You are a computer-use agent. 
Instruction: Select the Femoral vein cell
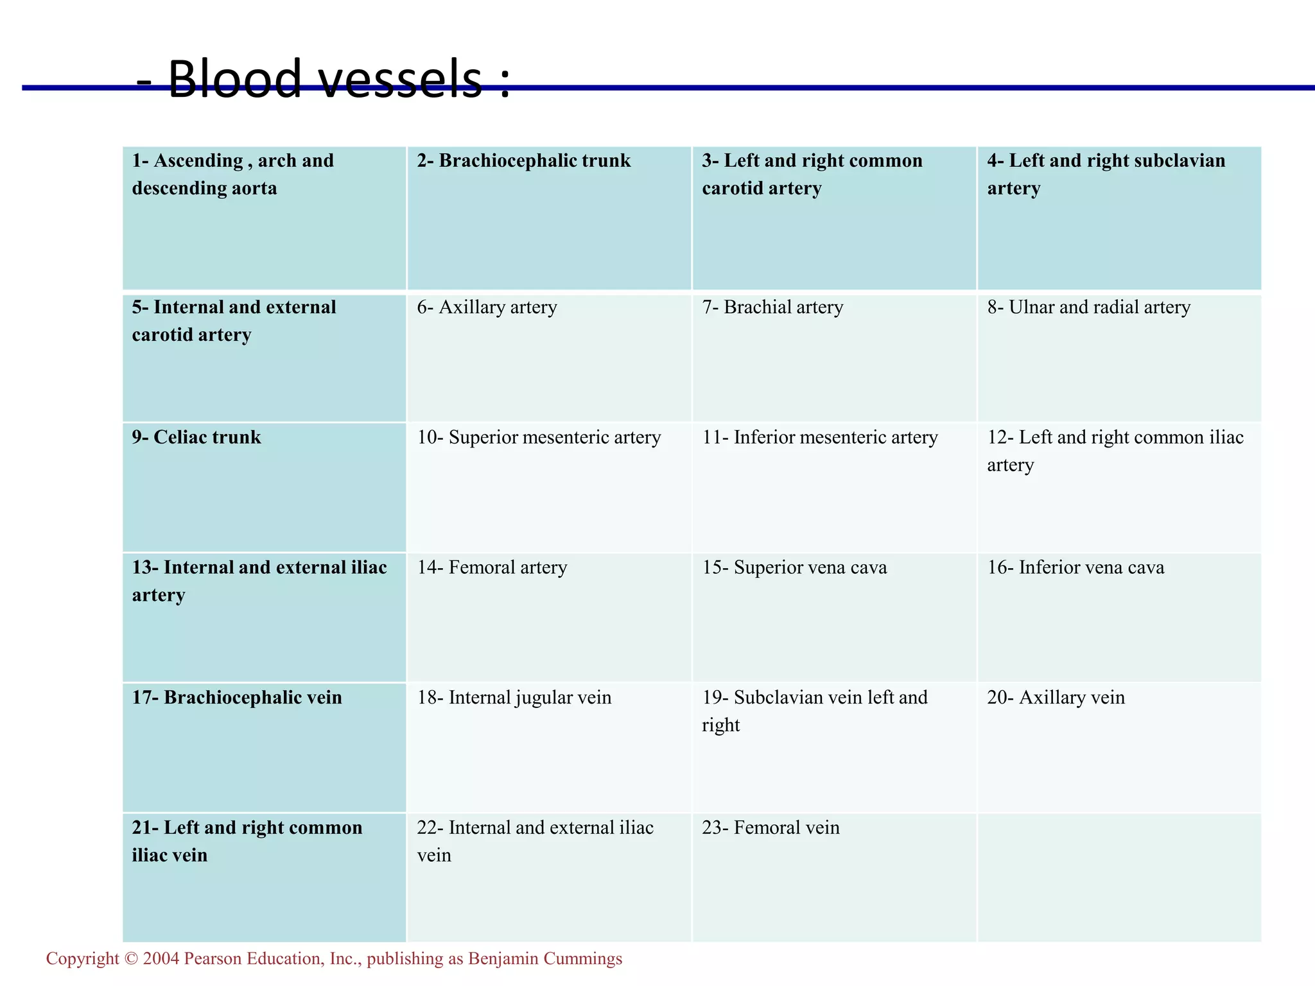click(x=835, y=878)
